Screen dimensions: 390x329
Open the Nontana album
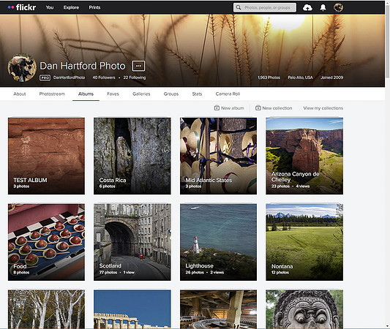pyautogui.click(x=304, y=242)
